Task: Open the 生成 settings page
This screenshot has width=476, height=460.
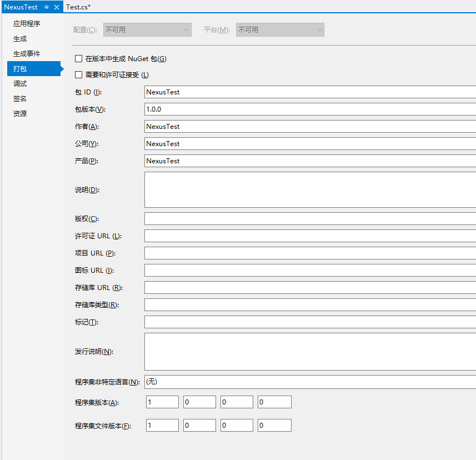Action: click(20, 39)
